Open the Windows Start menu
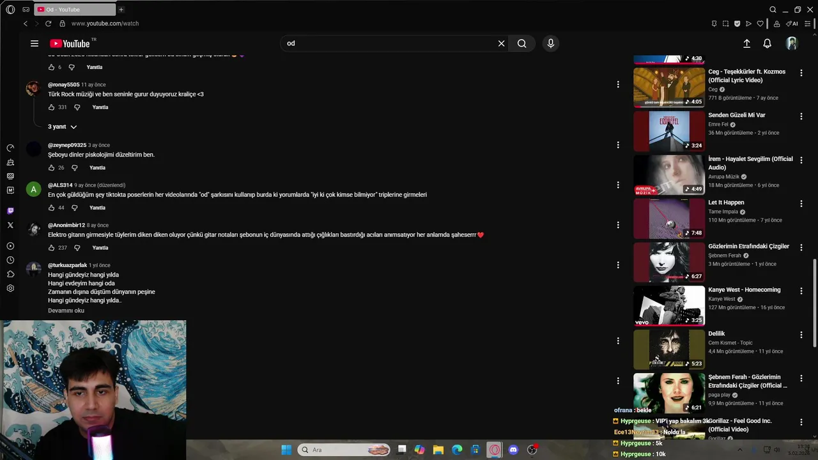 pos(286,450)
